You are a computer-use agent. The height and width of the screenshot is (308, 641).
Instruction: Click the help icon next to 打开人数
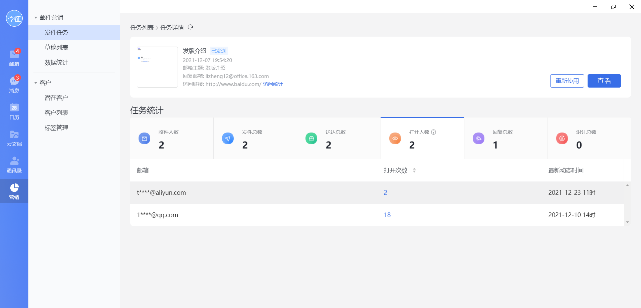coord(433,132)
